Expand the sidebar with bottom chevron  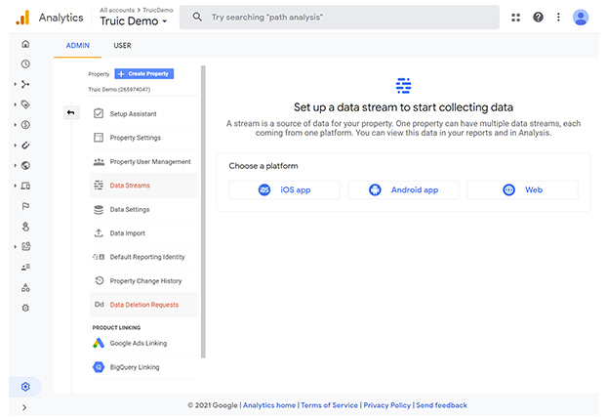(24, 407)
